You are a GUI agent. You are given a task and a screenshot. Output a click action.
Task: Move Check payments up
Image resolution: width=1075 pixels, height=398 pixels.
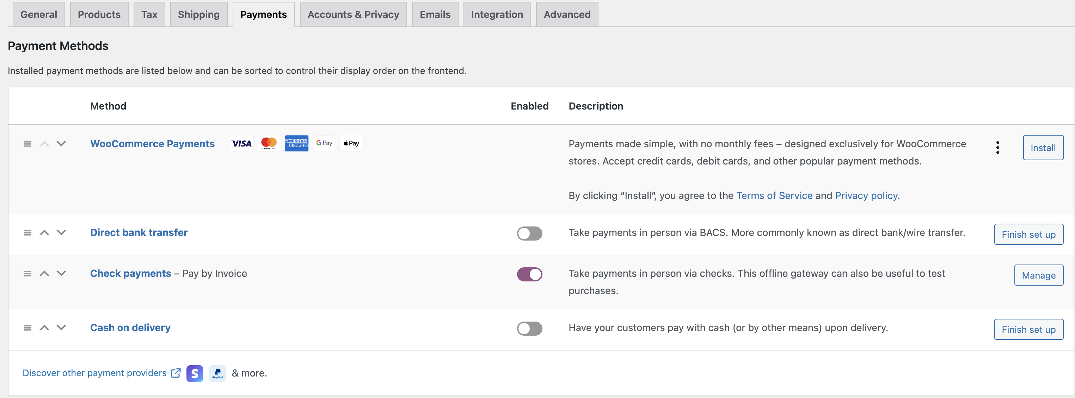44,274
